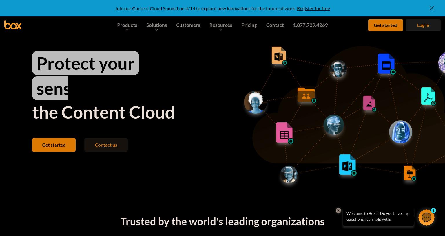This screenshot has height=236, width=445.
Task: Click the long-haired woman avatar
Action: pos(401,132)
